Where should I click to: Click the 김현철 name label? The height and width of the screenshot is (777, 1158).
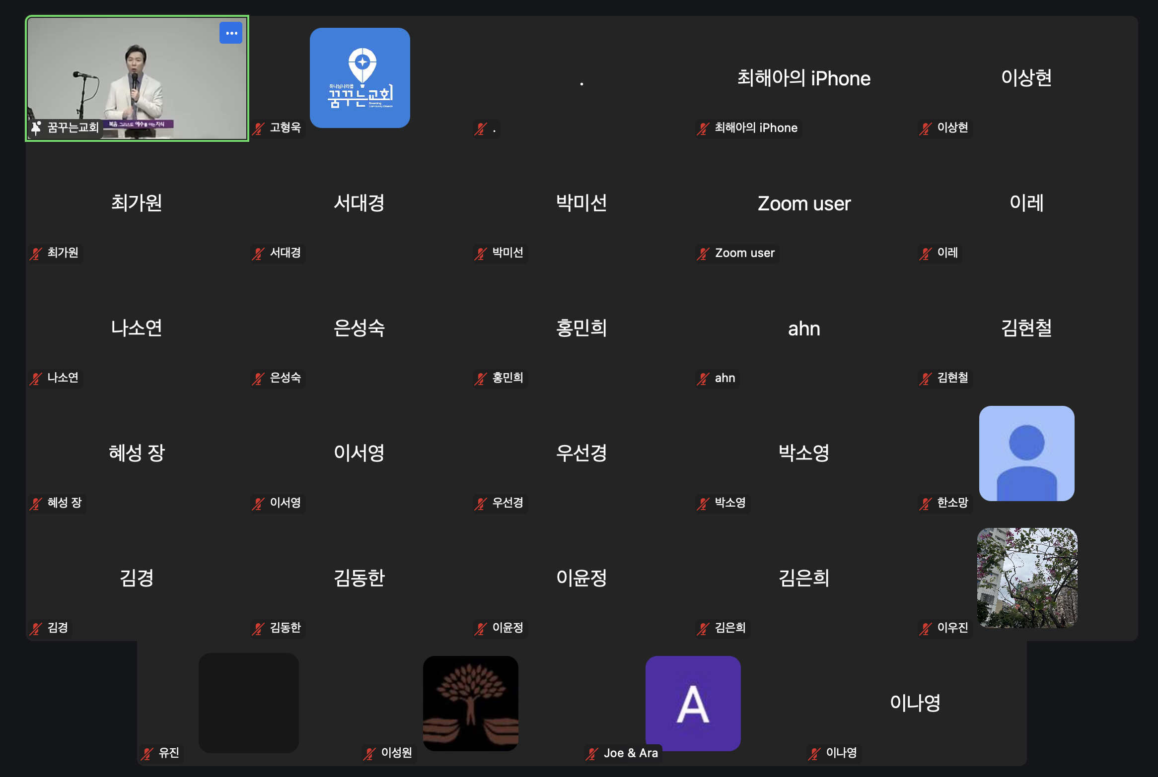click(952, 378)
